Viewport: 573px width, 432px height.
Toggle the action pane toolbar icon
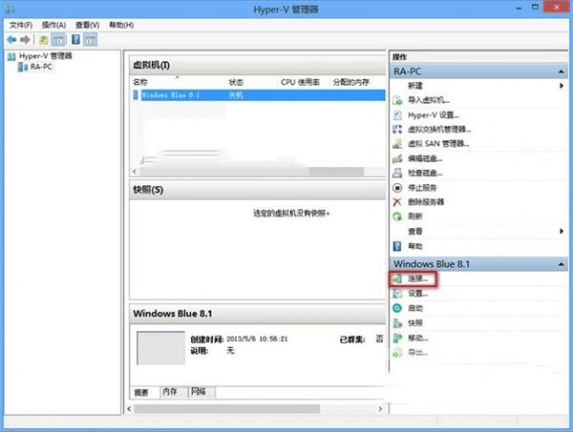tap(91, 39)
